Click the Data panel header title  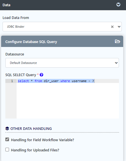click(6, 5)
